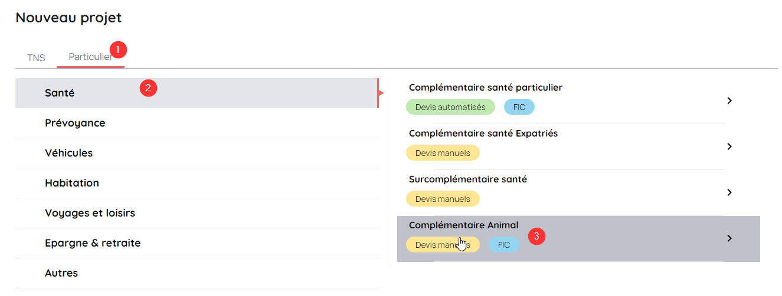Viewport: 782px width, 296px height.
Task: Click the Autres category
Action: pyautogui.click(x=61, y=273)
